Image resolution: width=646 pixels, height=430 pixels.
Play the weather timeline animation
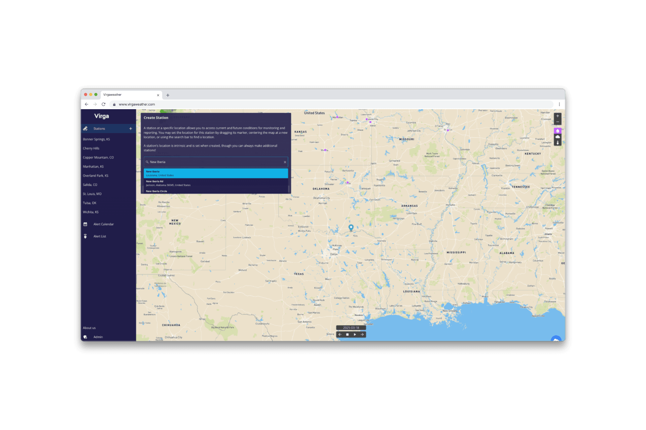tap(355, 335)
